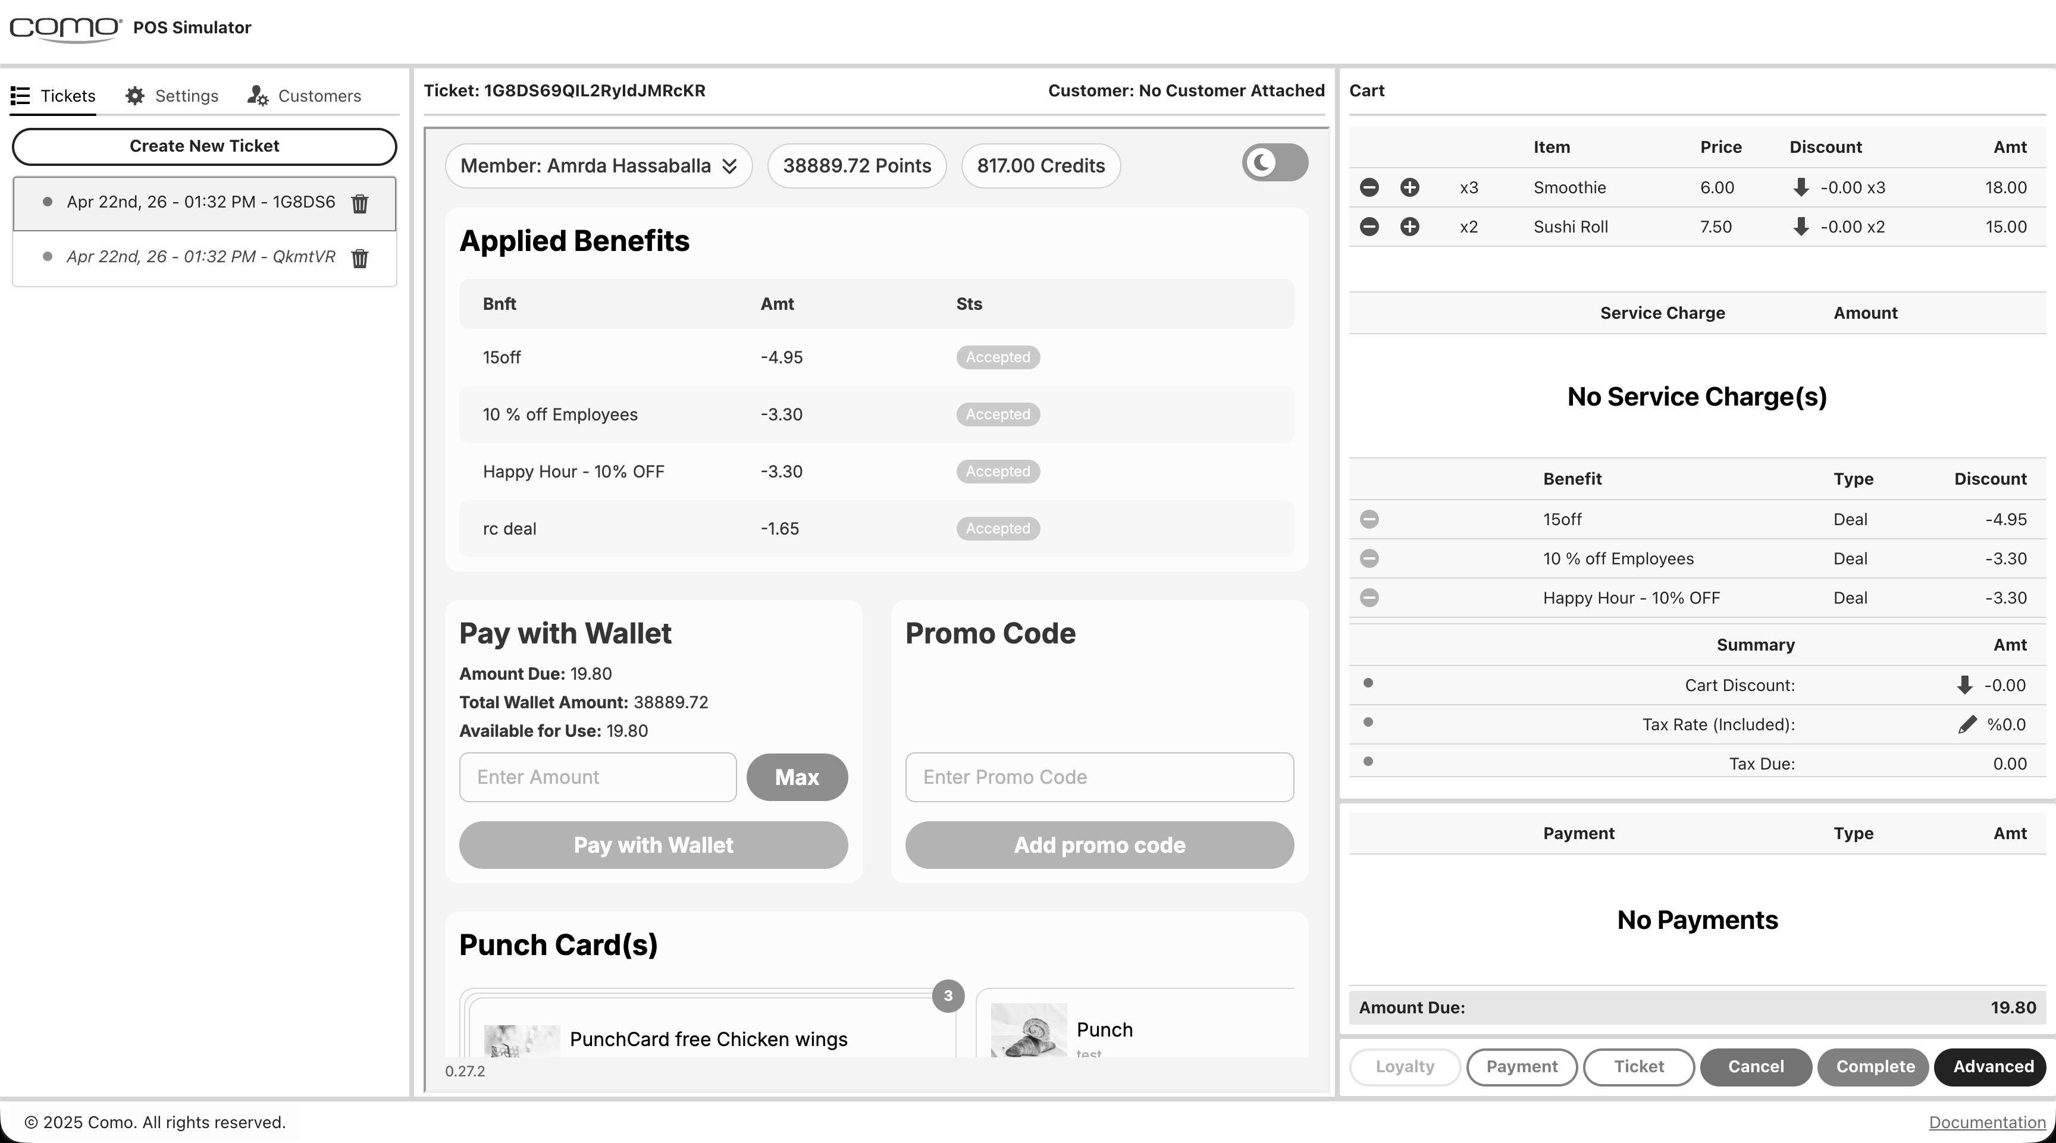Remove the 15off benefit in cart
Image resolution: width=2056 pixels, height=1143 pixels.
click(x=1369, y=519)
